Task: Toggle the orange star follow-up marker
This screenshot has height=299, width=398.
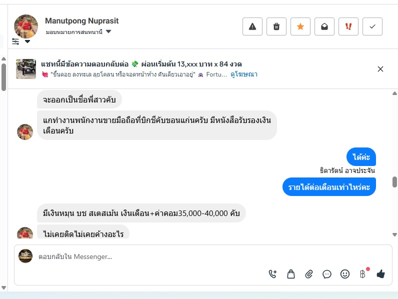Action: 300,26
